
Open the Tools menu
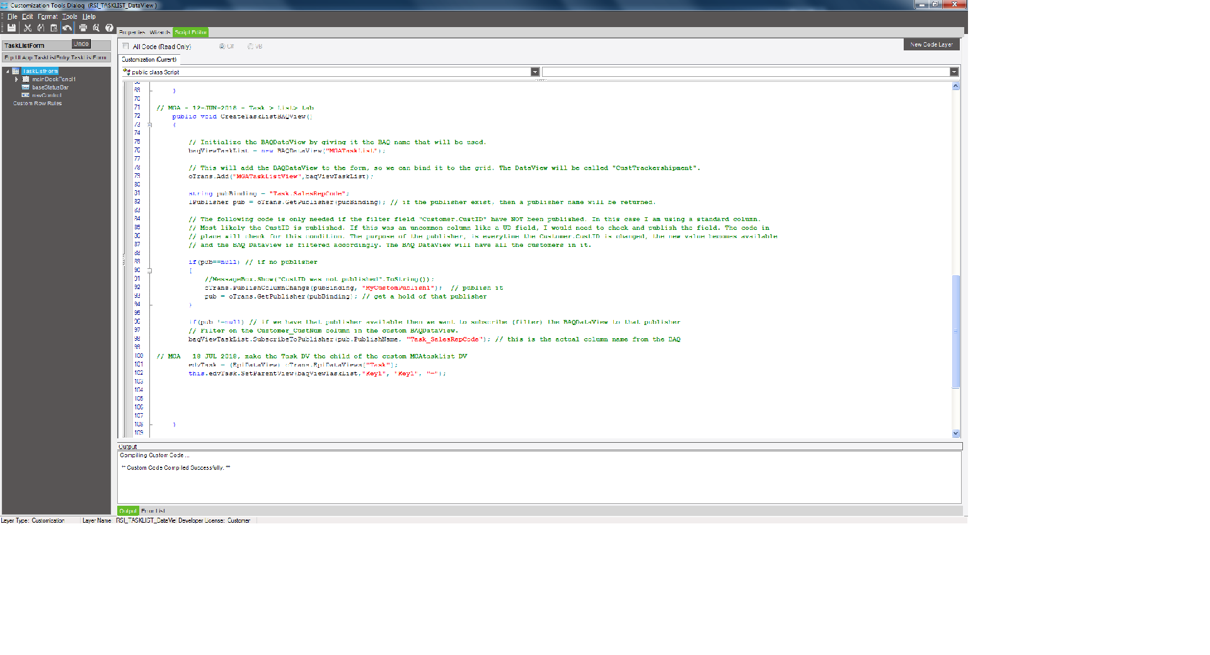pos(70,17)
